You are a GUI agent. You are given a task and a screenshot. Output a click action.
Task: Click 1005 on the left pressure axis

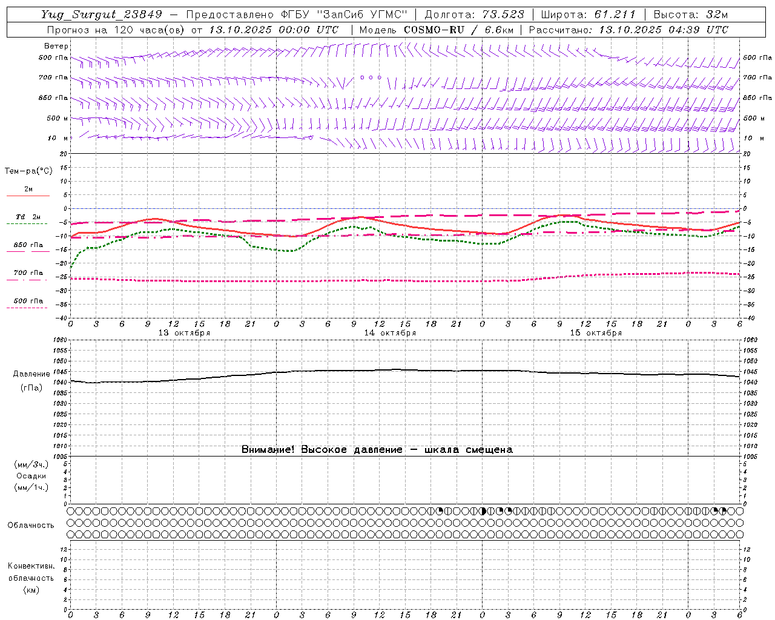click(x=60, y=457)
